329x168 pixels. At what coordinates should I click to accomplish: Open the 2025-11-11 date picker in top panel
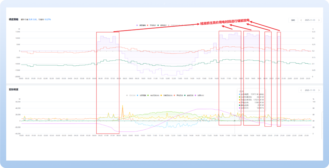tap(310, 20)
